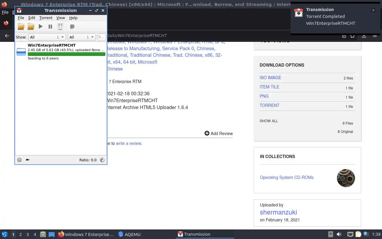The image size is (382, 239).
Task: Open uploader shermanzuki profile link
Action: coord(278,212)
